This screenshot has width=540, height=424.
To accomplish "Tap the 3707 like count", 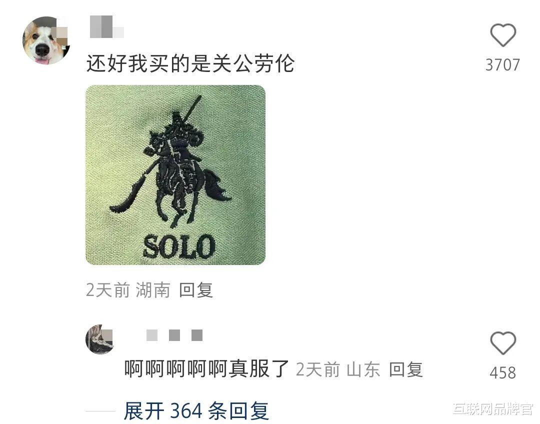I will click(x=502, y=65).
